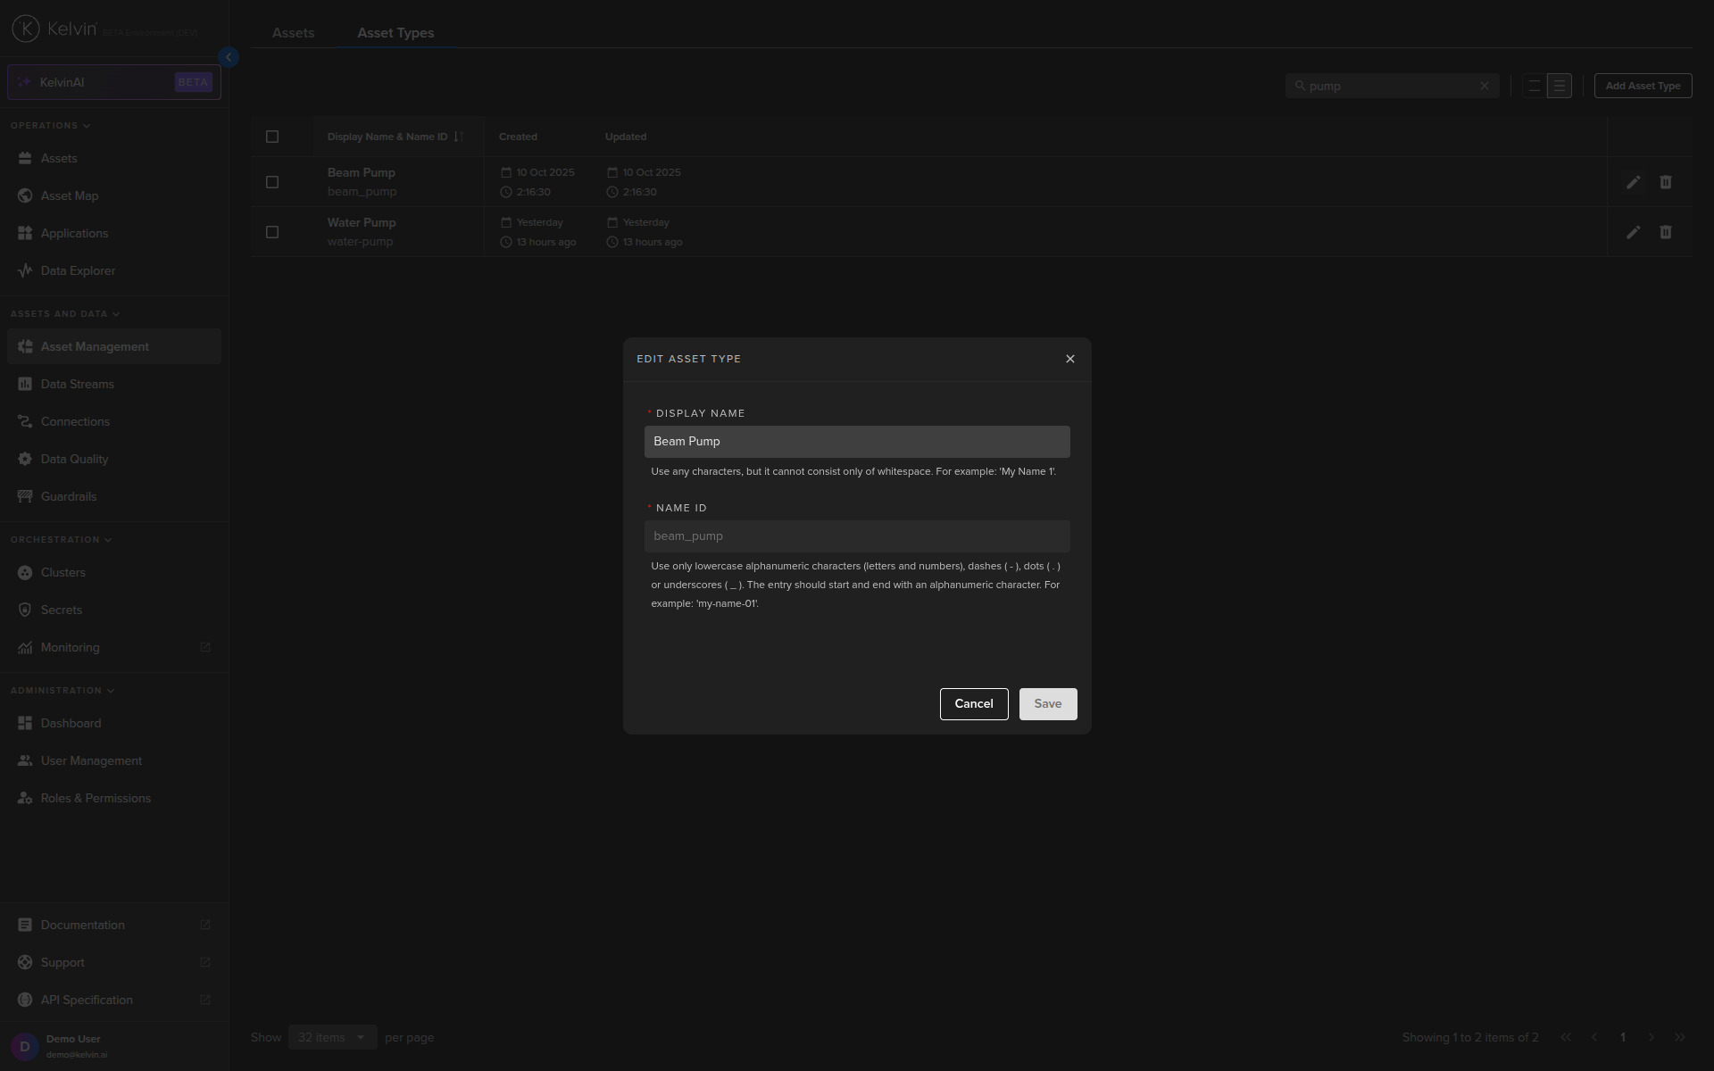Select the Water Pump row checkbox
Screen dimensions: 1714x1071
(272, 232)
